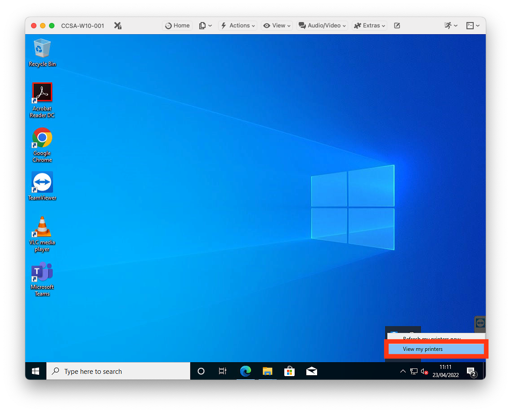
Task: Select the Google Chrome desktop shortcut
Action: click(x=42, y=145)
